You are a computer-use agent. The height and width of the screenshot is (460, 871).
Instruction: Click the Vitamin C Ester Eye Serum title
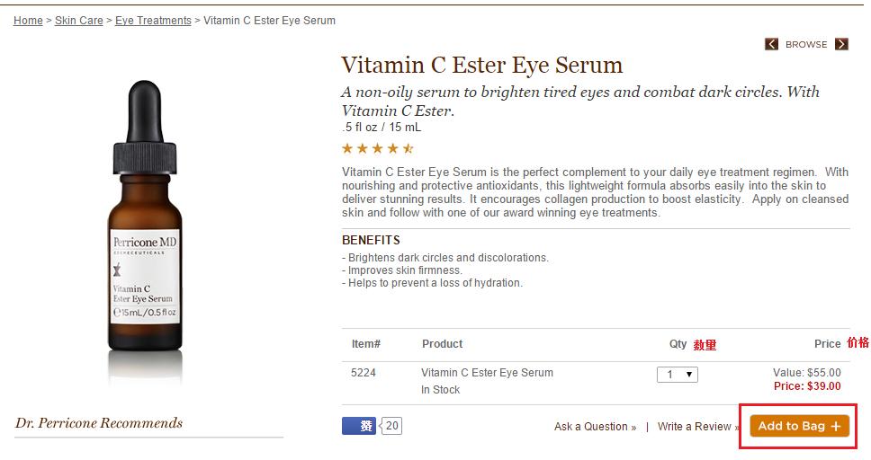point(481,66)
